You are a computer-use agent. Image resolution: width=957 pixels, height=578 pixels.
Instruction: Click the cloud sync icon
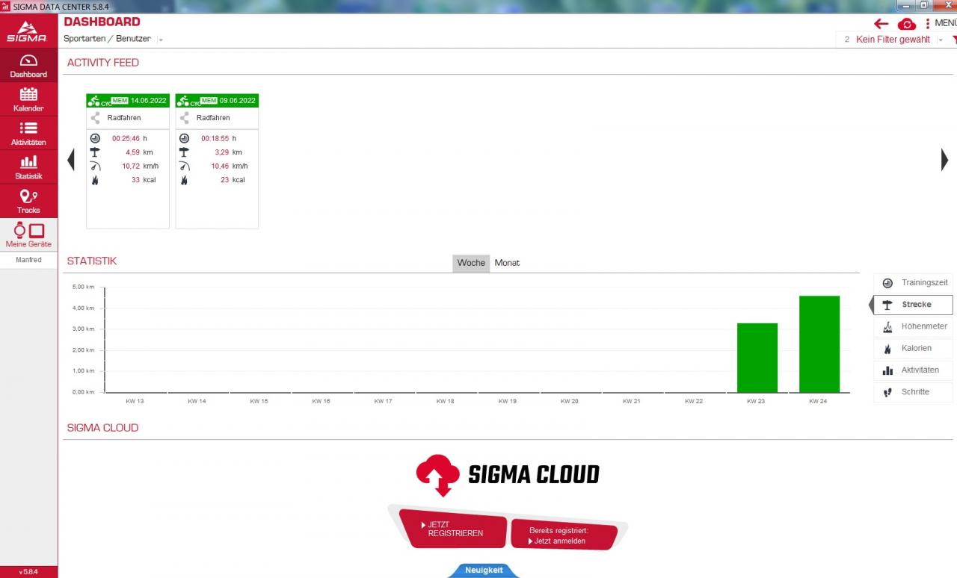[x=906, y=24]
